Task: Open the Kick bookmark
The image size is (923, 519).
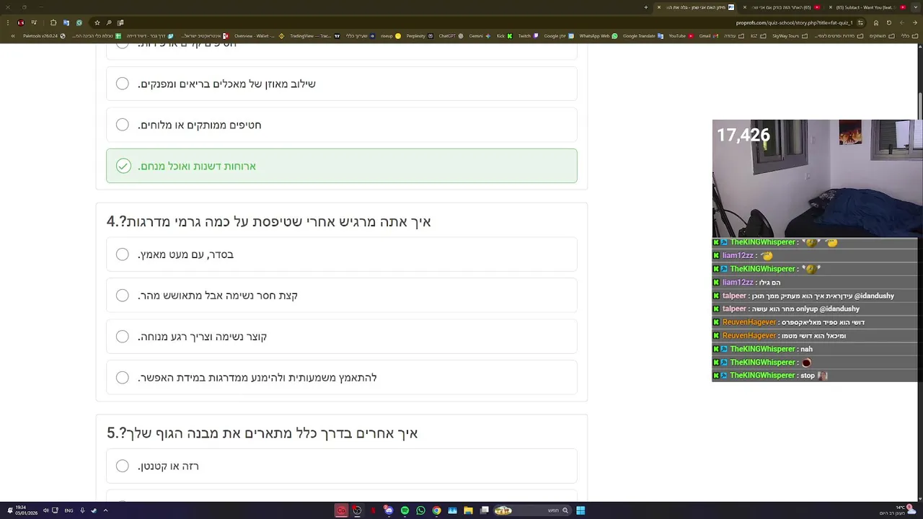Action: tap(504, 36)
